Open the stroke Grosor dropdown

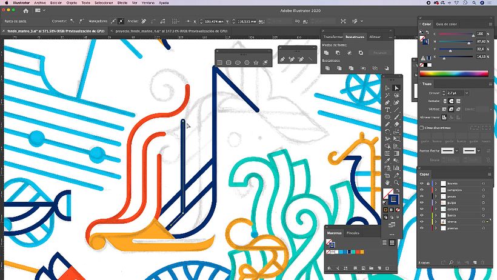[x=467, y=93]
